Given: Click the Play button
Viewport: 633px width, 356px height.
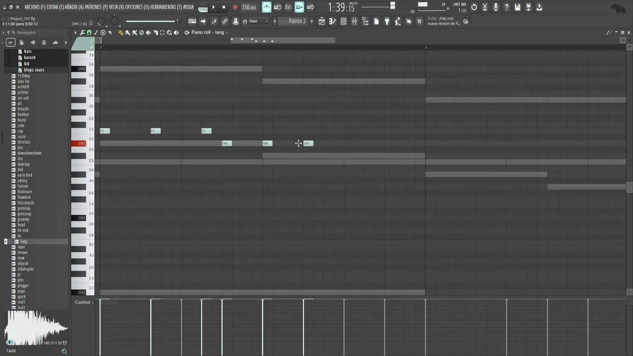Looking at the screenshot, I should point(214,7).
